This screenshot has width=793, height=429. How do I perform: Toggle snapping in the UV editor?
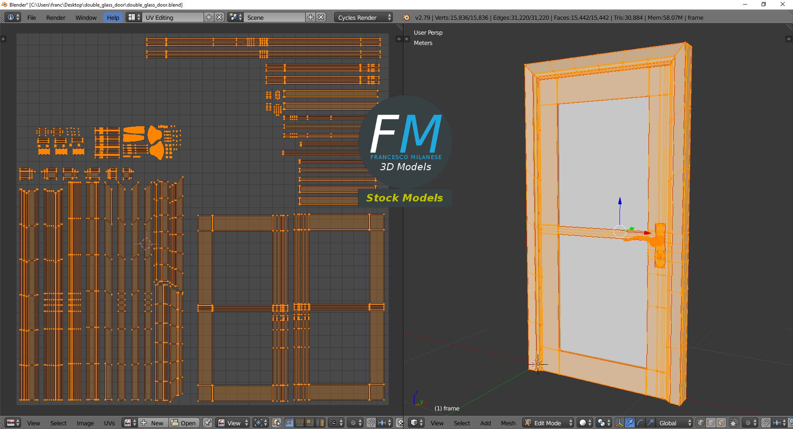click(371, 423)
